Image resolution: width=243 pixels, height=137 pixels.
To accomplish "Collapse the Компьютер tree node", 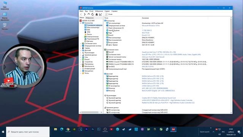I will (x=80, y=23).
